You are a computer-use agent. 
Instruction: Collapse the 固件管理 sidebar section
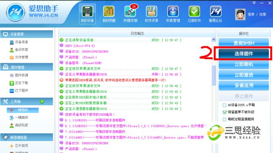click(x=27, y=67)
